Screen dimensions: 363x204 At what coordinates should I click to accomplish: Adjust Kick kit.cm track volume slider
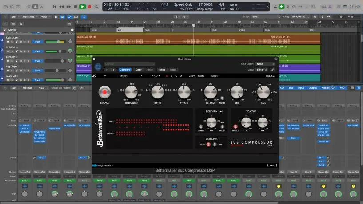(x=56, y=42)
